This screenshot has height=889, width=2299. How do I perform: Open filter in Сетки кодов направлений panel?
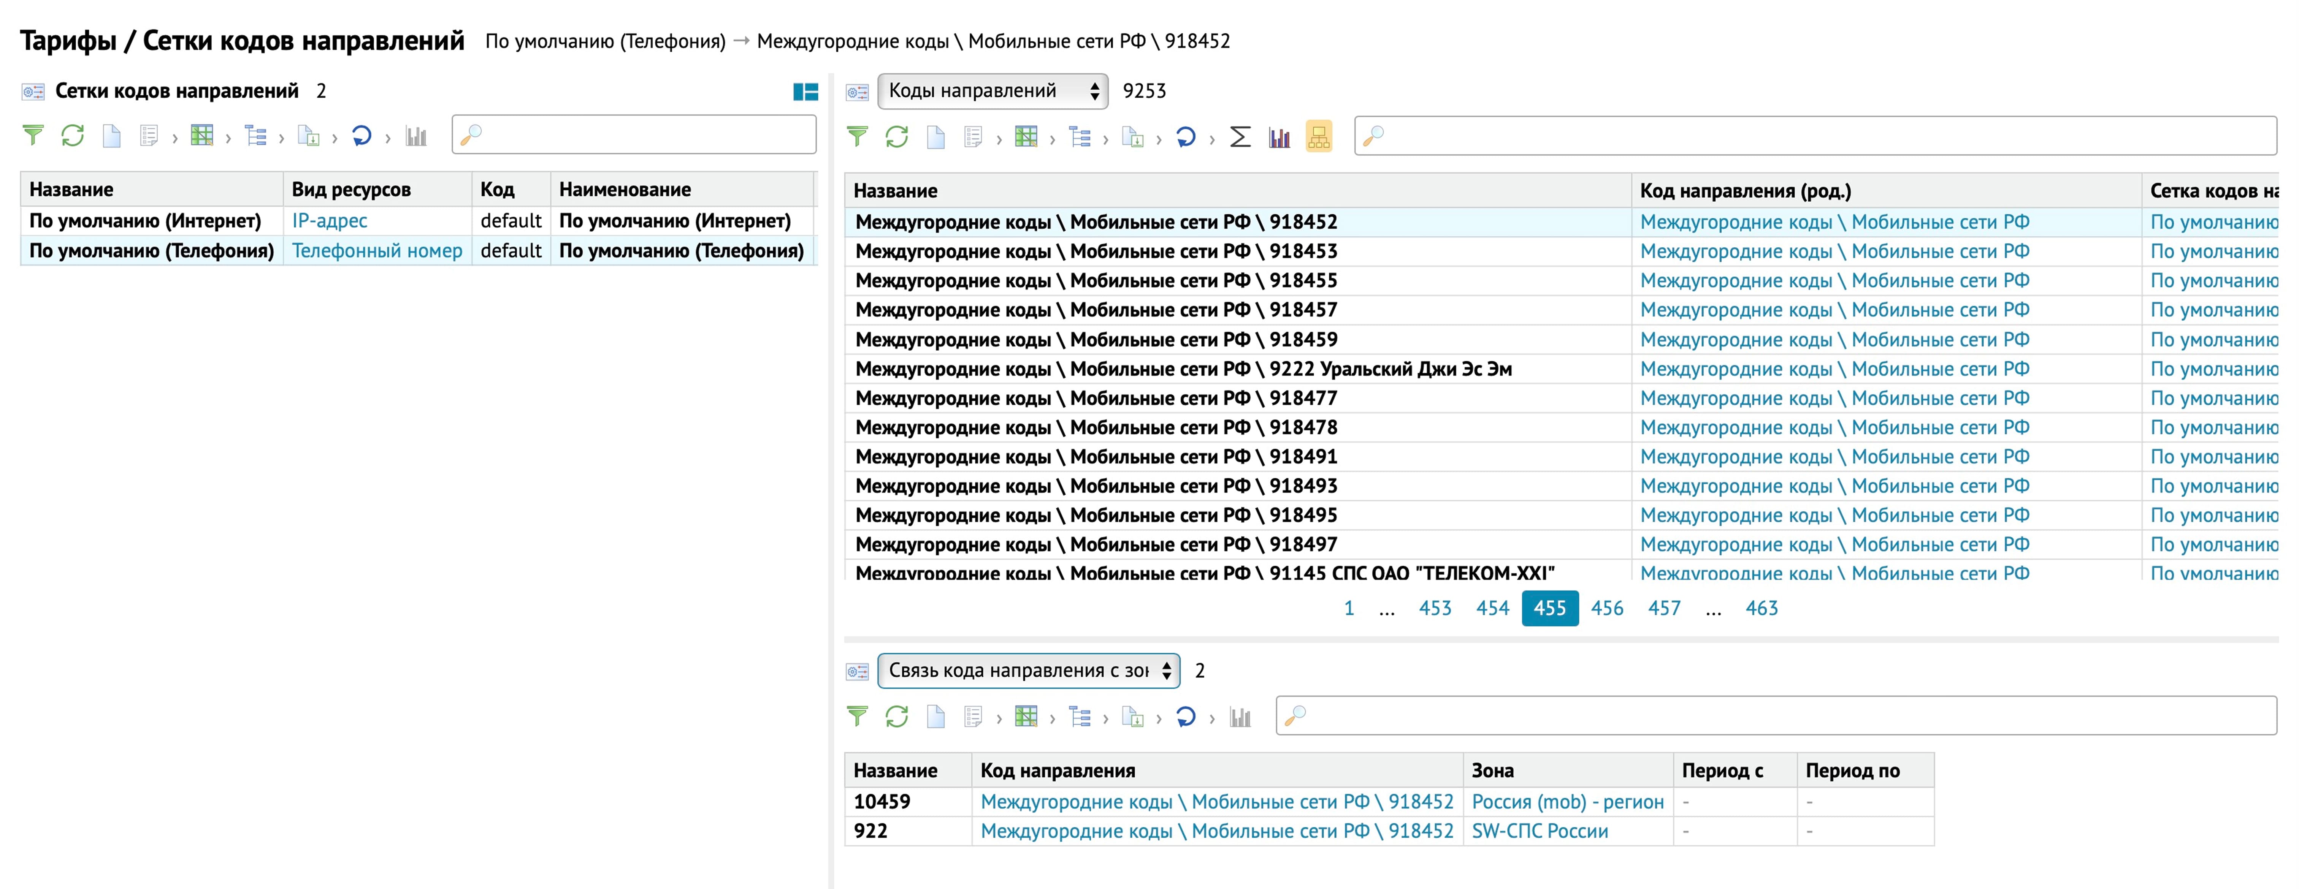33,136
